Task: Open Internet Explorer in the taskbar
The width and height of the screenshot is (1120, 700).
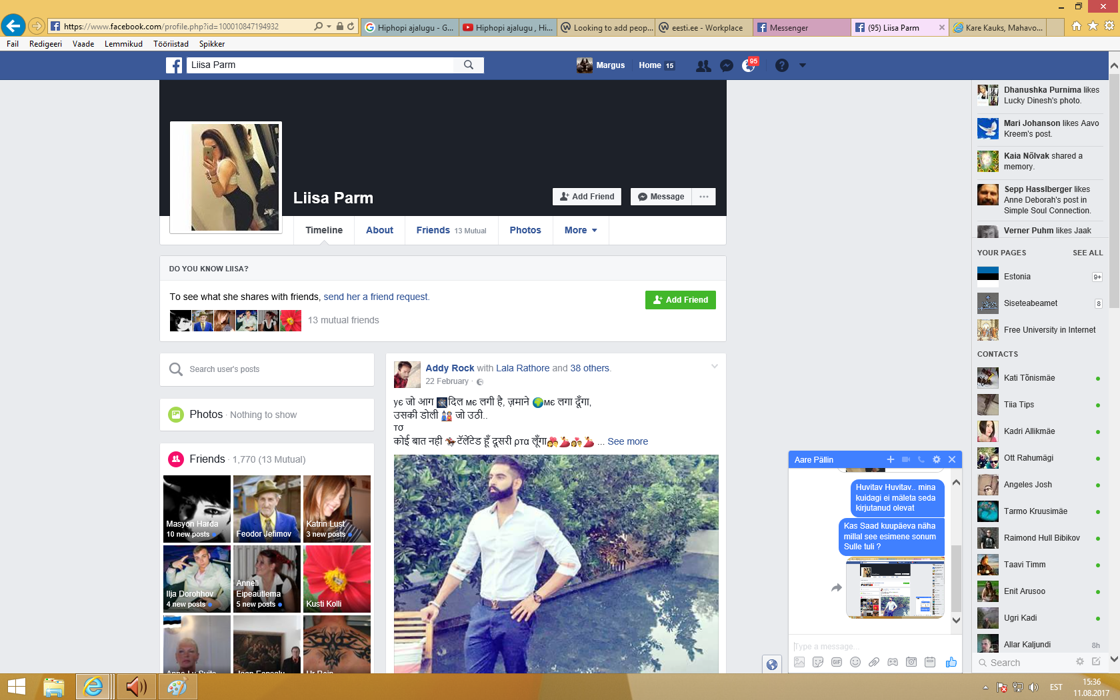Action: 93,687
